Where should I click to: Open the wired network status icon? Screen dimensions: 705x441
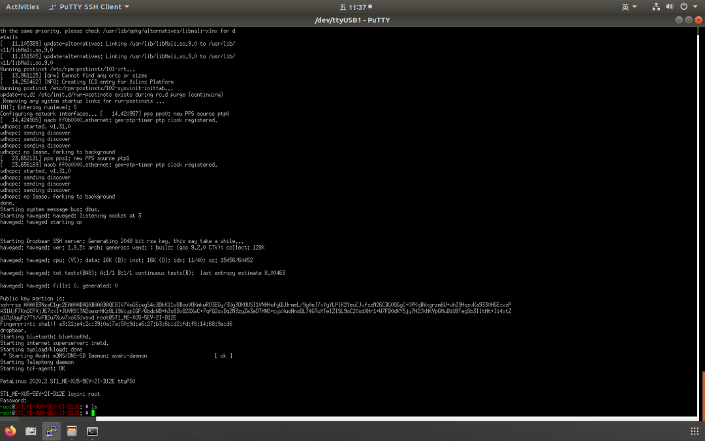point(656,7)
